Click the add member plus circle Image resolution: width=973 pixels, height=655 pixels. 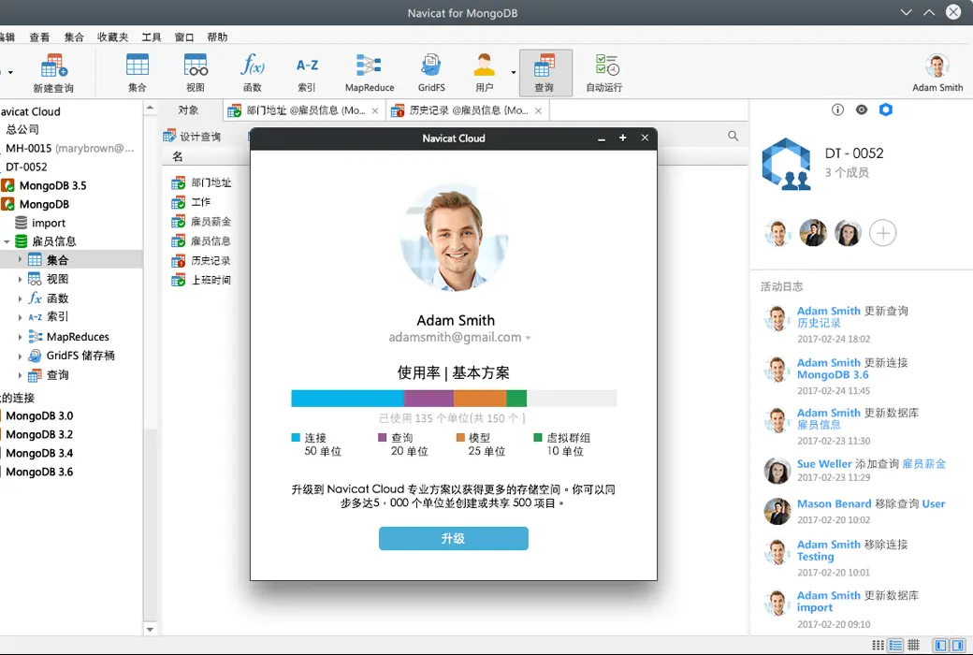pyautogui.click(x=882, y=233)
